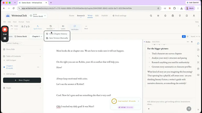
Task: Select Chapter 1 in table of contents
Action: [10, 67]
